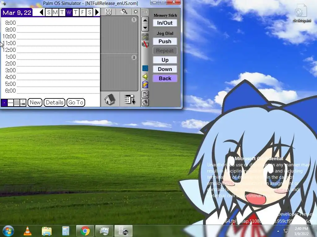The width and height of the screenshot is (317, 237).
Task: Tap the 9:00 time slot line
Action: [58, 30]
